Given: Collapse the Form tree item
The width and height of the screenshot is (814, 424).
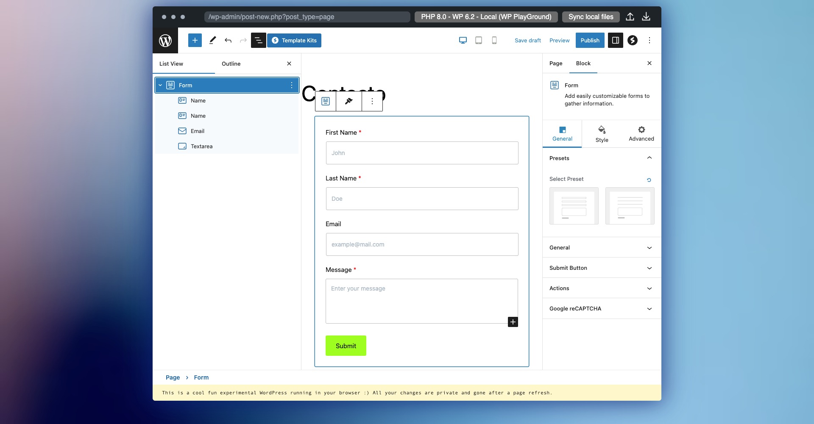Looking at the screenshot, I should tap(160, 85).
